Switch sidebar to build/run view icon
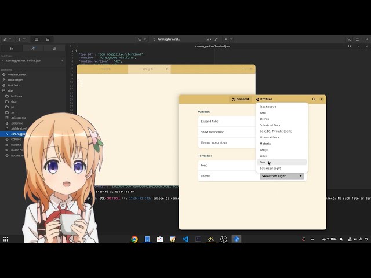The width and height of the screenshot is (371, 278). click(x=33, y=48)
